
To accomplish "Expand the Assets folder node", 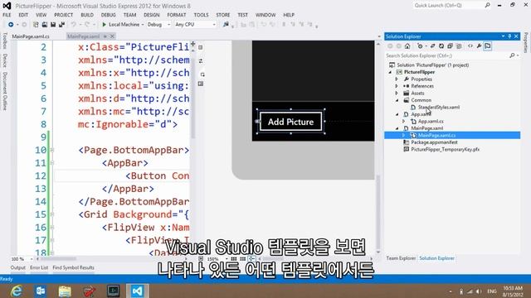I will pos(397,94).
